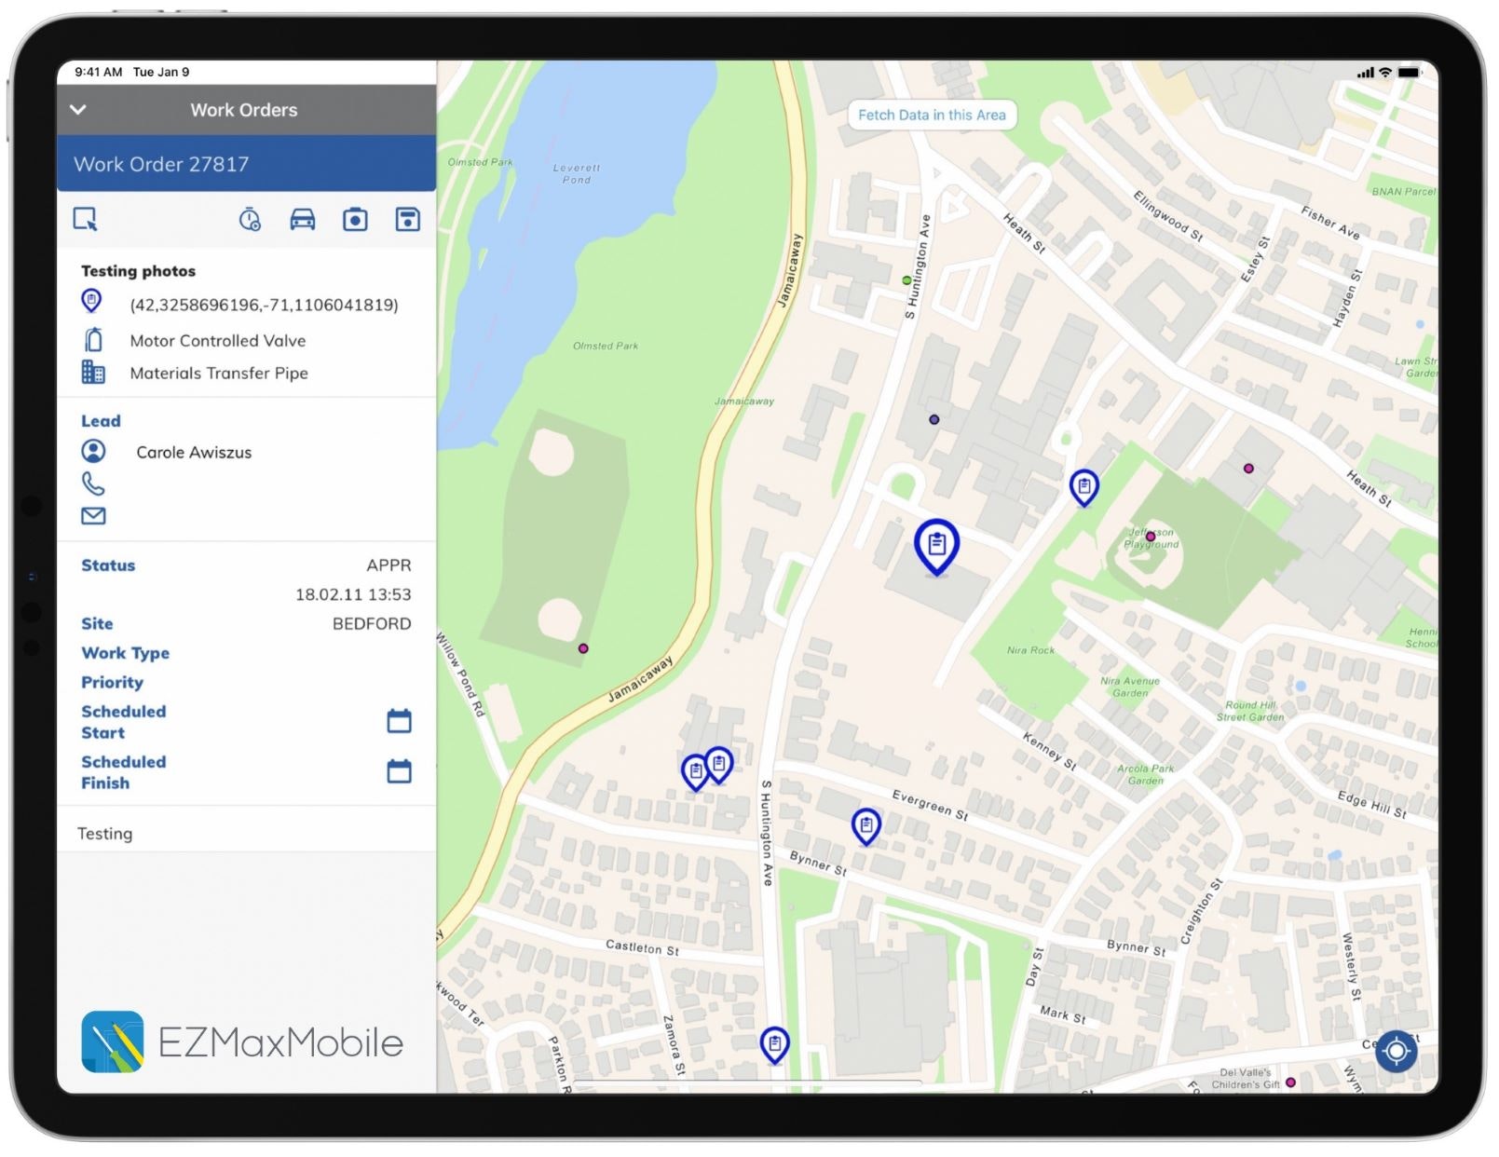
Task: Tap the location pin beside coordinates
Action: pos(91,302)
